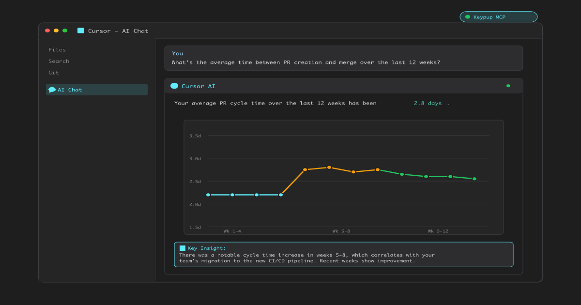Minimize the window with the yellow button
581x305 pixels.
(x=56, y=30)
